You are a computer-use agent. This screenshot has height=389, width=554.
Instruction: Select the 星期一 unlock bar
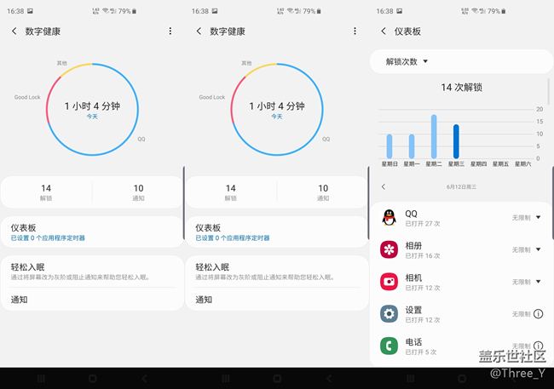point(412,146)
